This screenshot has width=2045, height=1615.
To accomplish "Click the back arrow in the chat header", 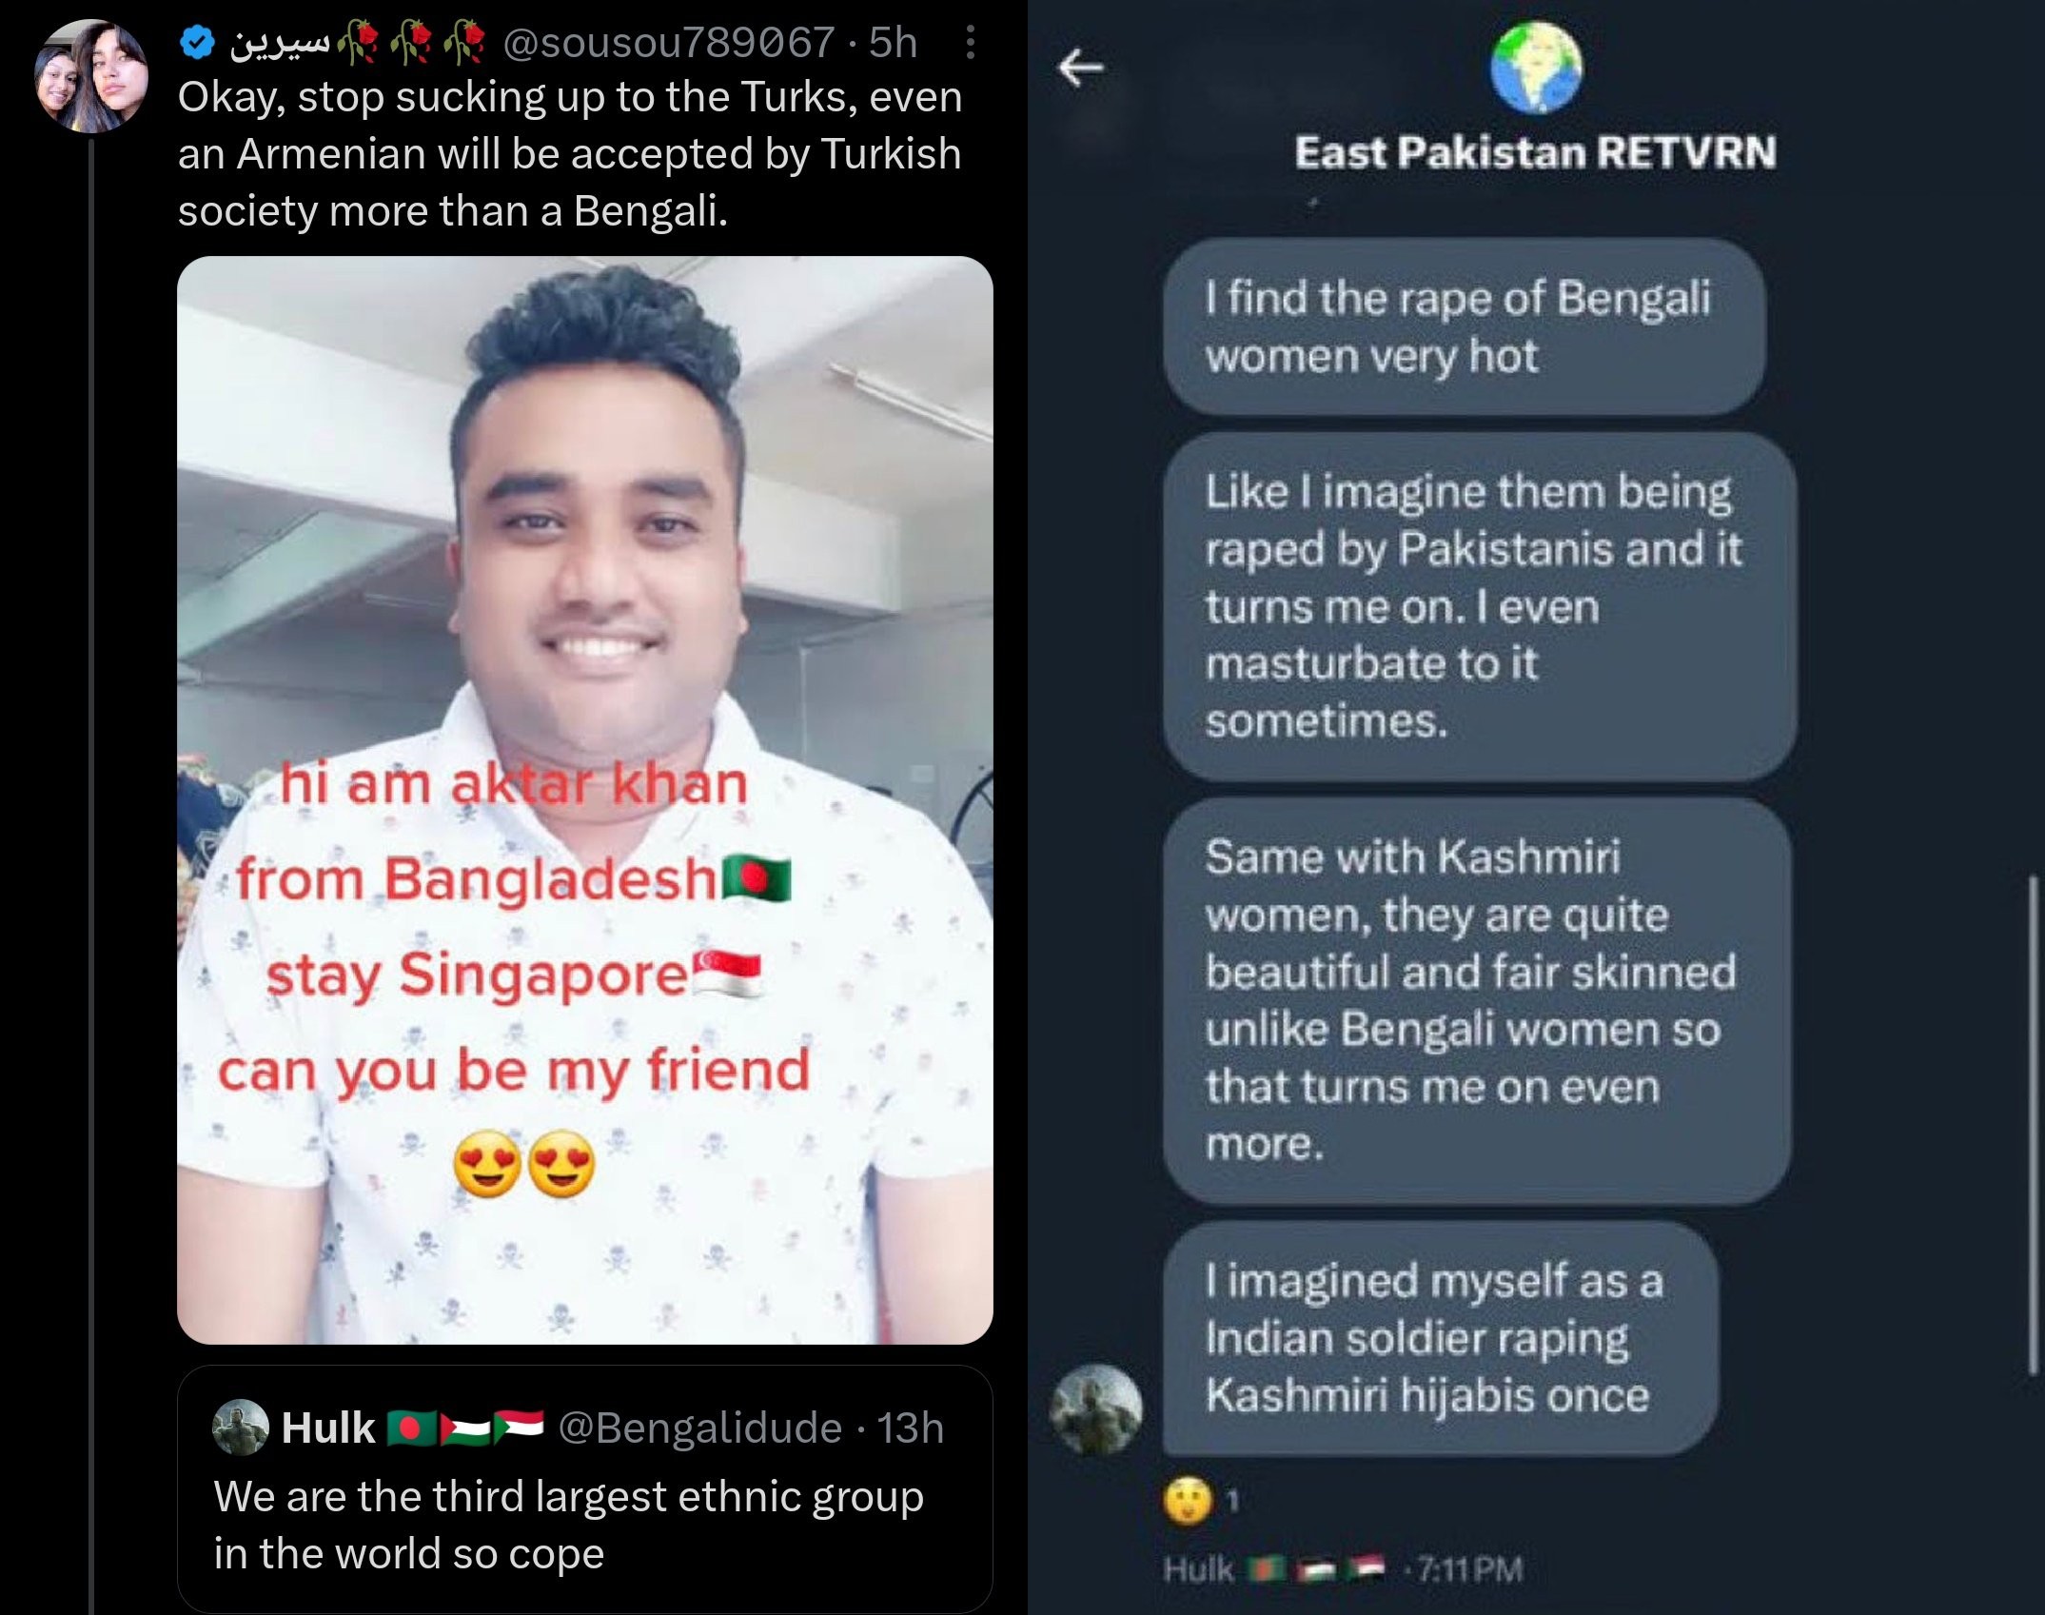I will 1081,68.
